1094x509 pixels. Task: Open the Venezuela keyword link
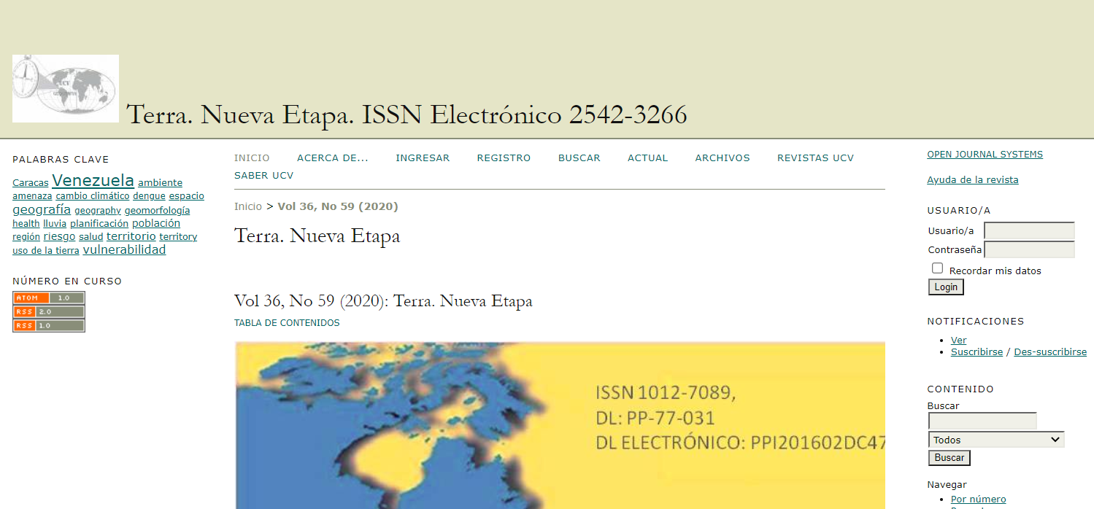tap(93, 181)
